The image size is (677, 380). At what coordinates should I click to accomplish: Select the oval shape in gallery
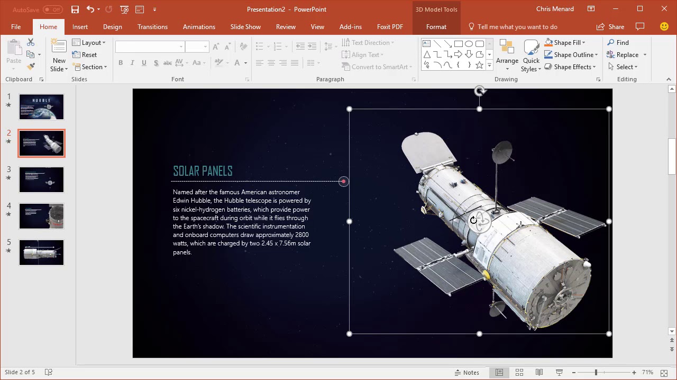point(469,44)
